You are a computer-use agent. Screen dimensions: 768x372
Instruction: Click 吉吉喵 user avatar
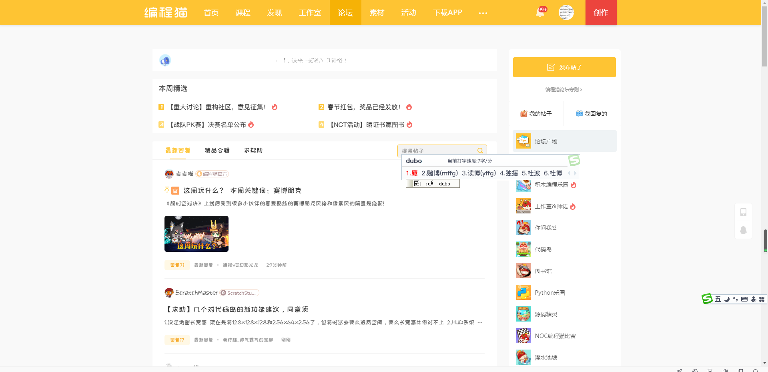pos(169,174)
